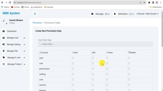Check the view box for cms
Image resolution: width=163 pixels, height=91 pixels.
coord(107,80)
